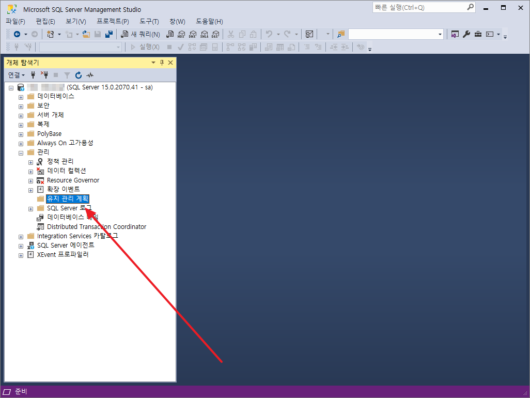The width and height of the screenshot is (530, 398).
Task: Collapse the 관리 node
Action: (x=21, y=153)
